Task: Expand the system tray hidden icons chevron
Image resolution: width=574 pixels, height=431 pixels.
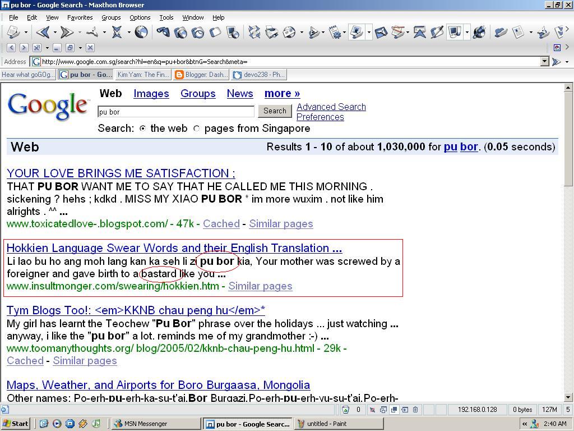Action: (525, 424)
